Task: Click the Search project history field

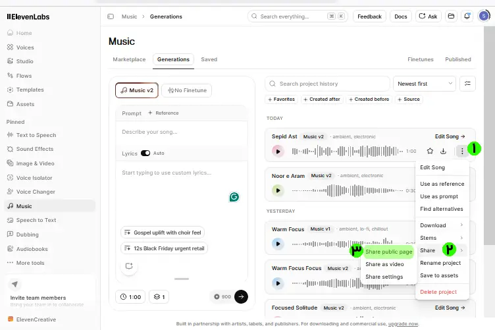Action: click(327, 84)
